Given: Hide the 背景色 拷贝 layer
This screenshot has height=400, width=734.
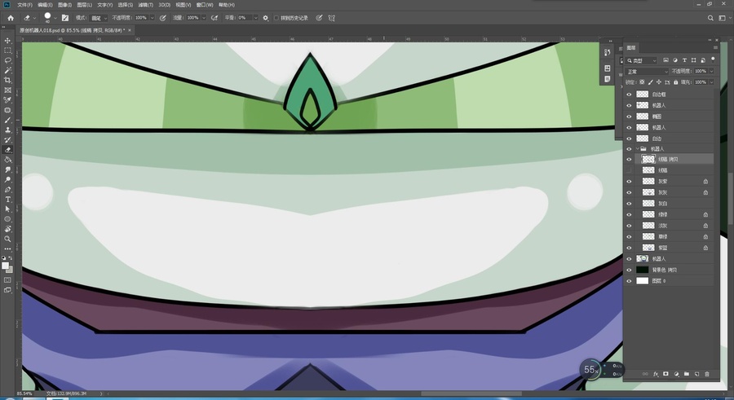Looking at the screenshot, I should click(x=629, y=270).
